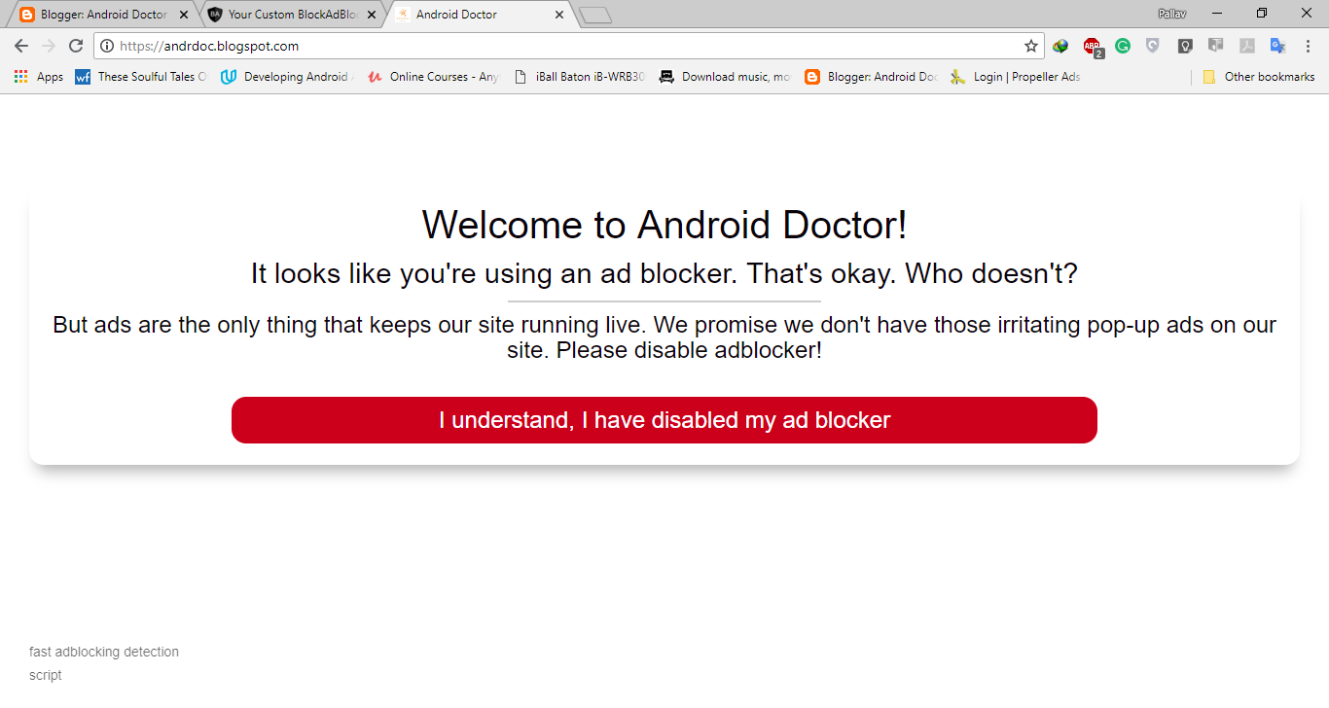1329x708 pixels.
Task: Expand the Other bookmarks folder
Action: coord(1259,77)
